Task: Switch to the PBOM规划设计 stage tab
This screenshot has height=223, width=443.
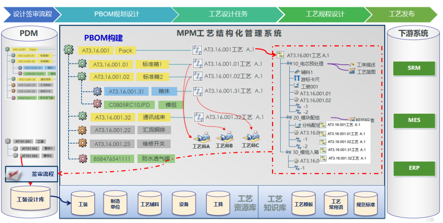Action: pos(116,14)
